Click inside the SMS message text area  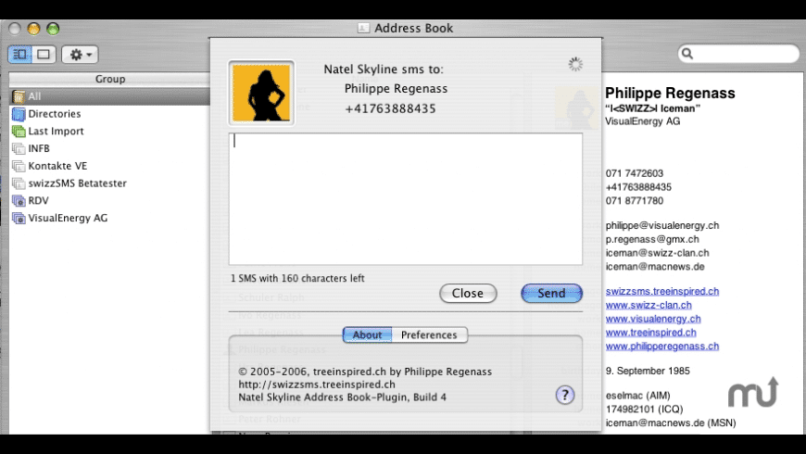pos(406,199)
